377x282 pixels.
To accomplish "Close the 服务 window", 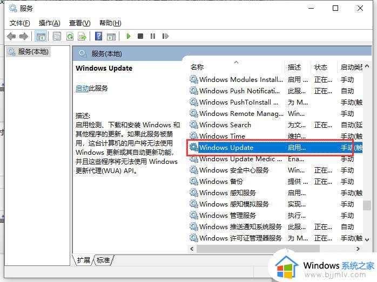I will 360,9.
